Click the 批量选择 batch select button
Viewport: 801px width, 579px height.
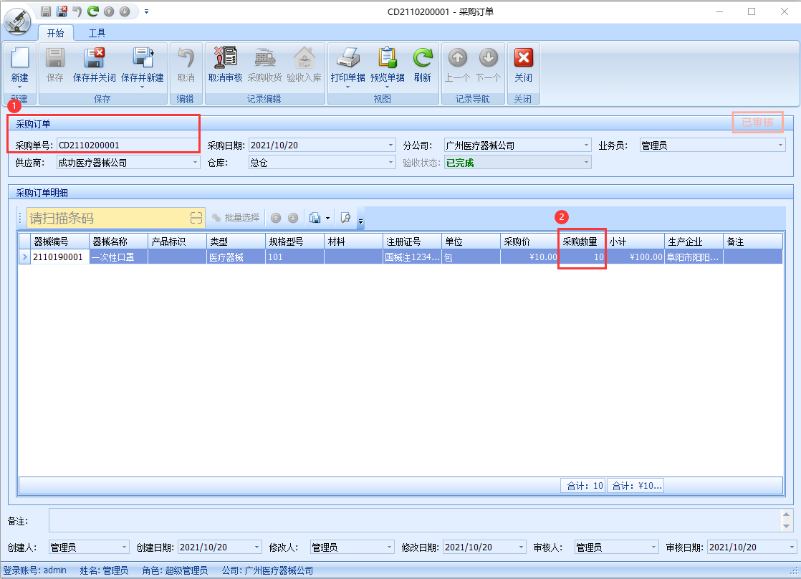click(236, 218)
